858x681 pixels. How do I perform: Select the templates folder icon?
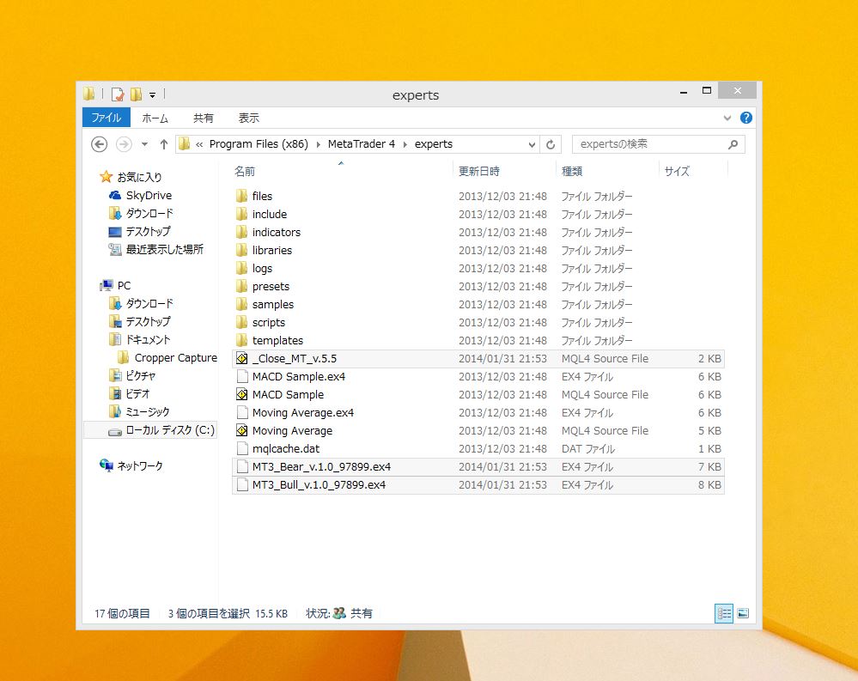tap(242, 340)
